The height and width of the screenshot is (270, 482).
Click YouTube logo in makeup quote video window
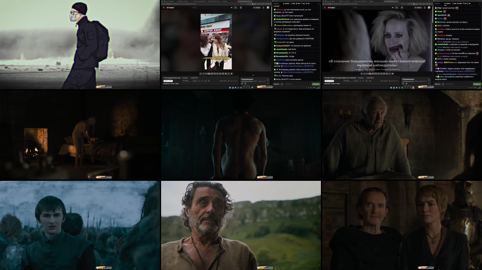pos(331,8)
